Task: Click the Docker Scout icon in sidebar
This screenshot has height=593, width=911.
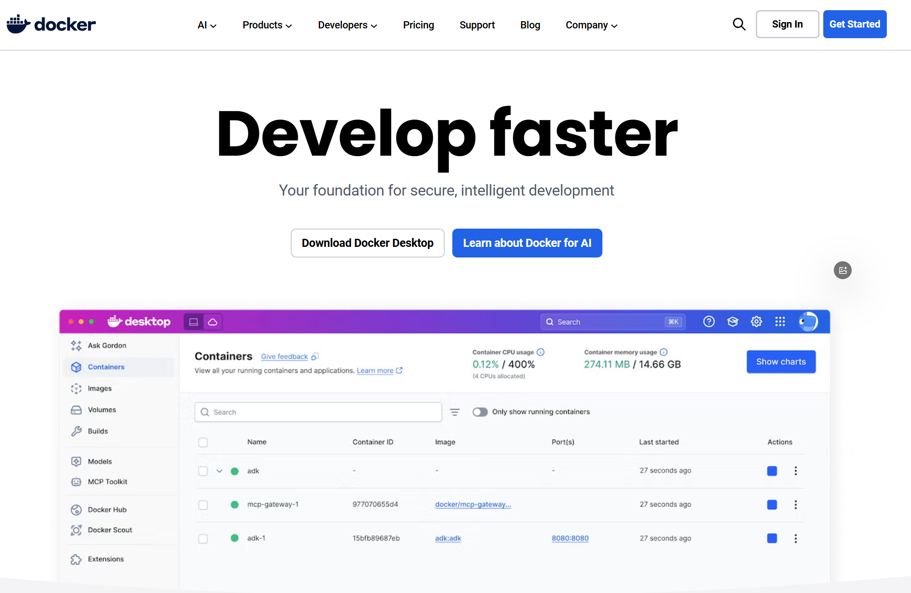Action: point(76,530)
